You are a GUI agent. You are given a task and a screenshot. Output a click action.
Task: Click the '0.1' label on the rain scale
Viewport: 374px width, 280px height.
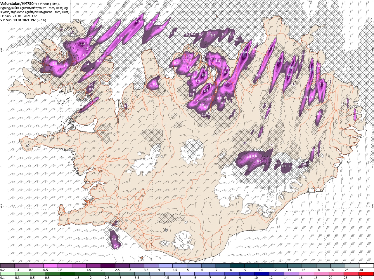pos(2,278)
